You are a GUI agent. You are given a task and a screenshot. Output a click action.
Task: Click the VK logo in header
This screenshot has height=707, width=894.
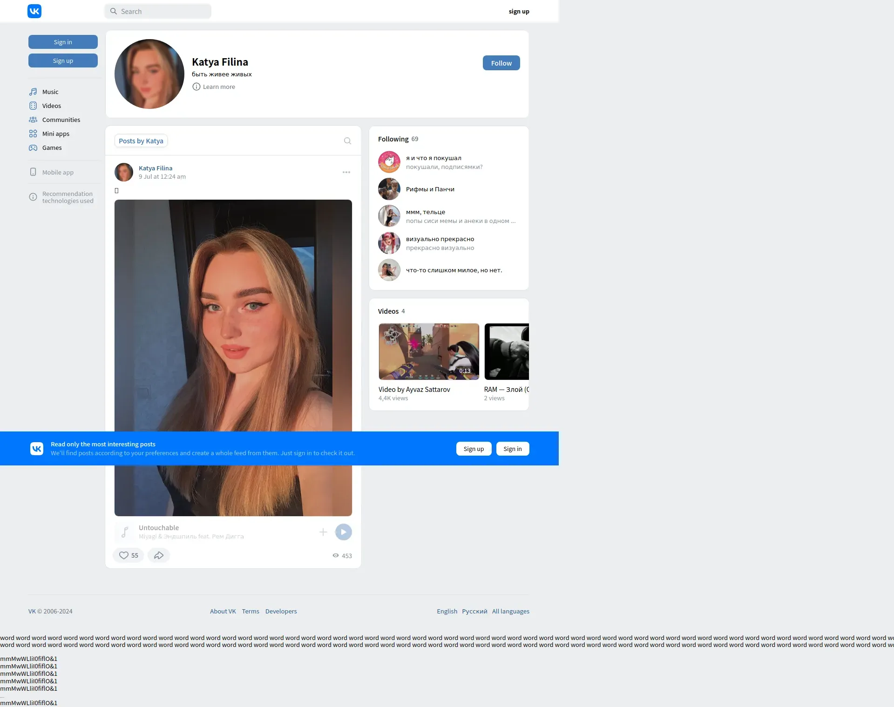[34, 11]
